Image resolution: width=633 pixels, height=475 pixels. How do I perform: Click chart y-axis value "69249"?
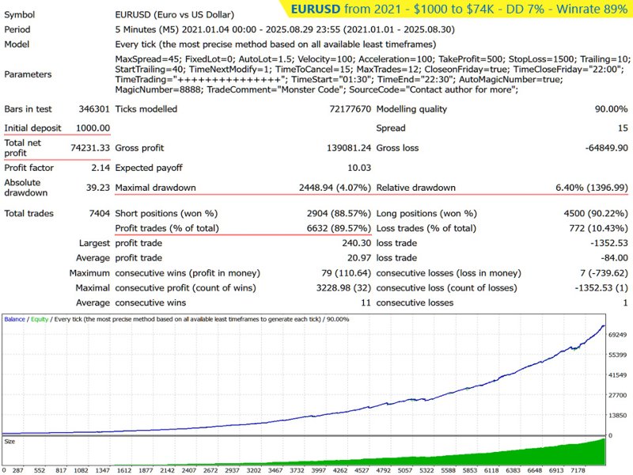coord(617,335)
